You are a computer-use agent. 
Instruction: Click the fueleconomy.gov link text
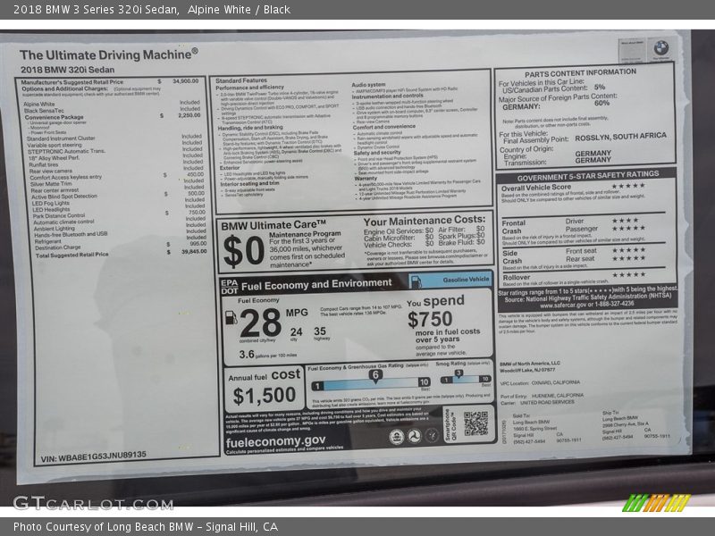[x=275, y=441]
